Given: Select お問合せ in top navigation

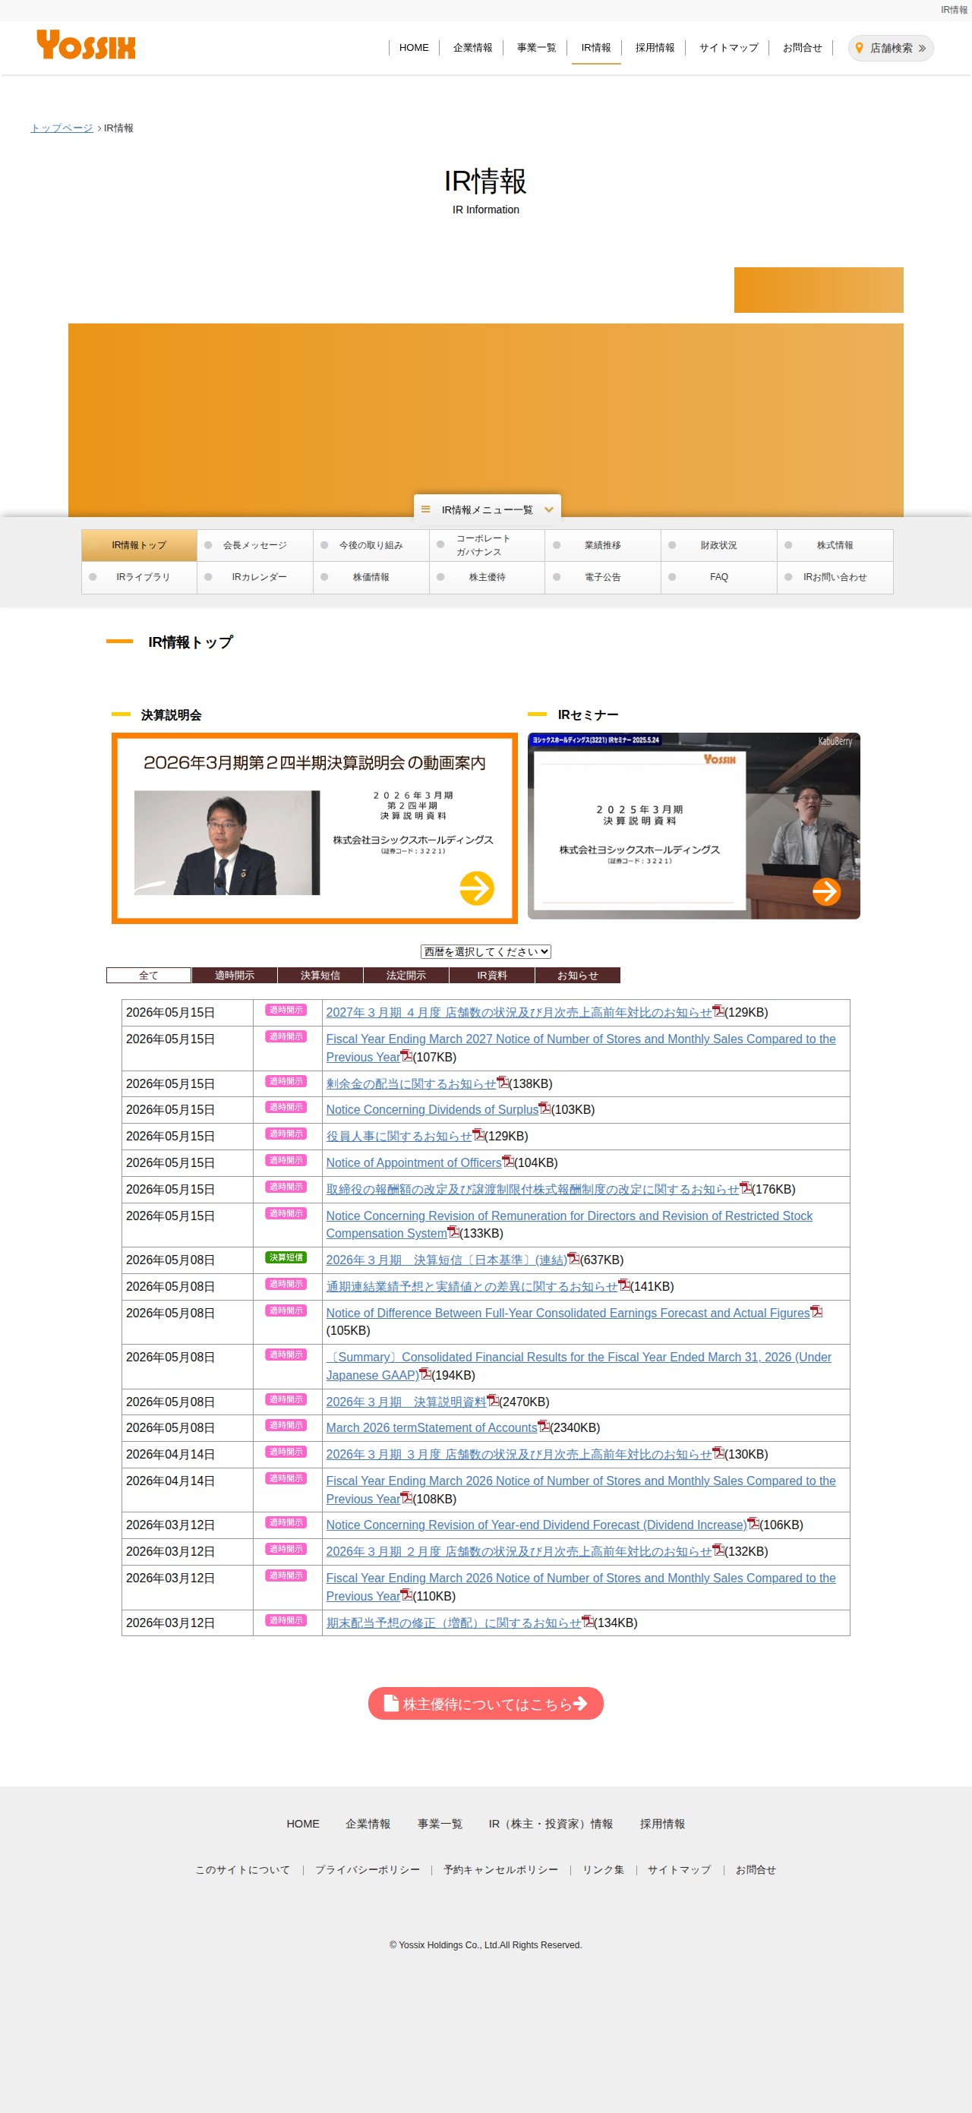Looking at the screenshot, I should pos(802,48).
